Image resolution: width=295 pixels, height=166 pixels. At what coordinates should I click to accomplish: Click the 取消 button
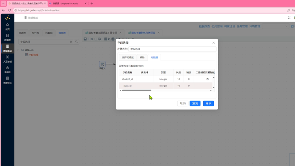183,103
